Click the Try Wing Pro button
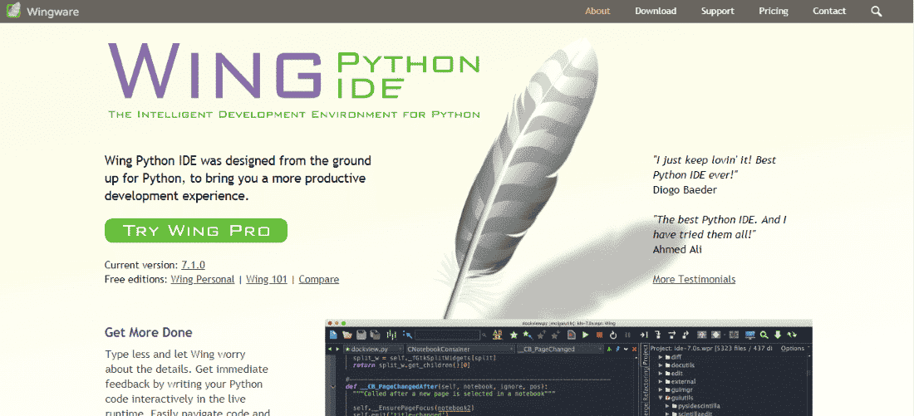The height and width of the screenshot is (416, 914). coord(196,230)
